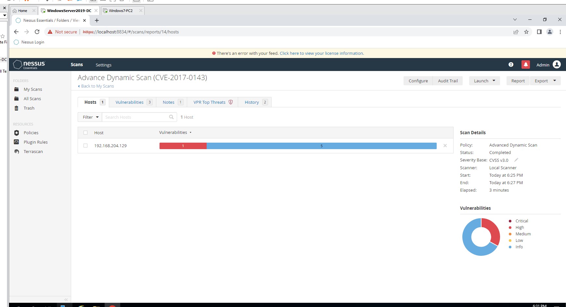Go forward with browser forward arrow
Viewport: 566px width, 307px height.
click(27, 32)
